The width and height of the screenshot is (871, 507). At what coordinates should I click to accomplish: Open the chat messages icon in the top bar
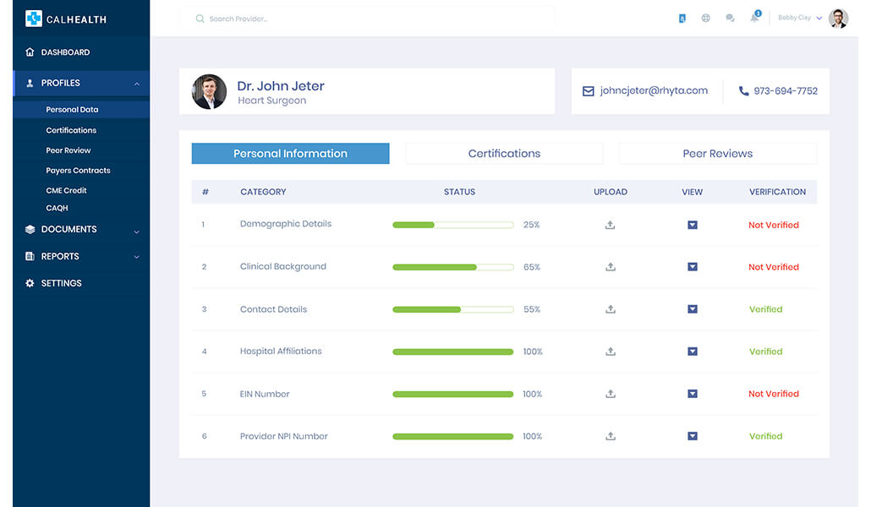(729, 18)
